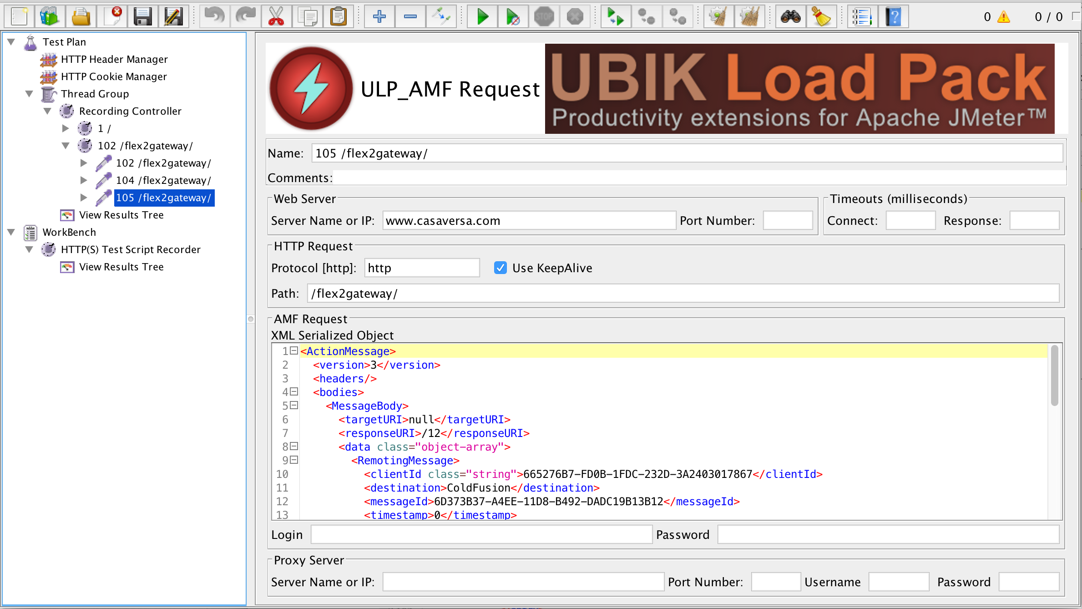This screenshot has height=609, width=1082.
Task: Collapse the bodies XML fold marker
Action: point(294,391)
